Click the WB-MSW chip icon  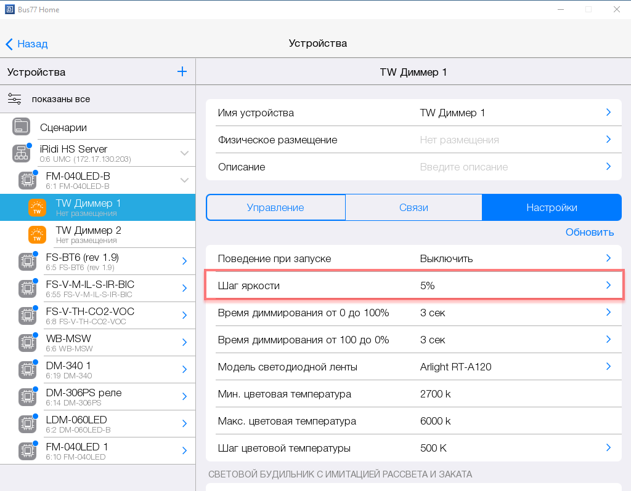(27, 343)
